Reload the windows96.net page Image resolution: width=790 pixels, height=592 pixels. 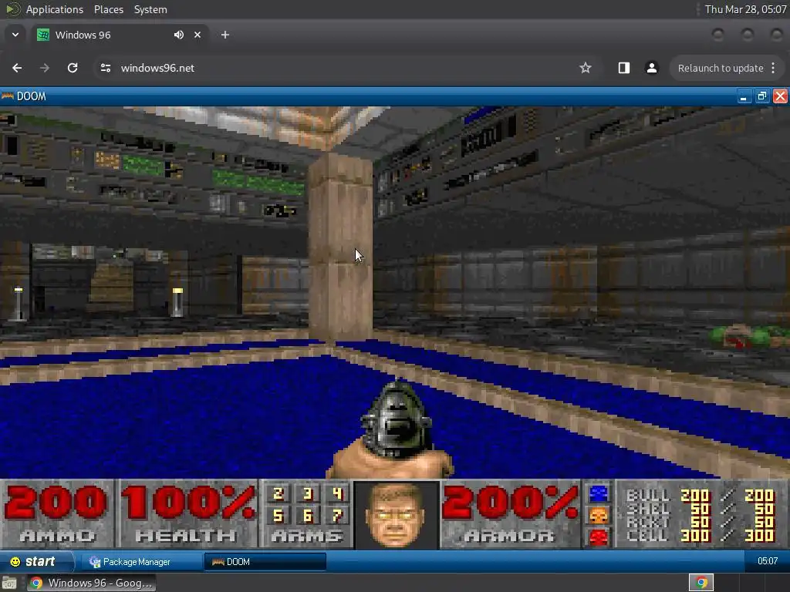[x=73, y=68]
